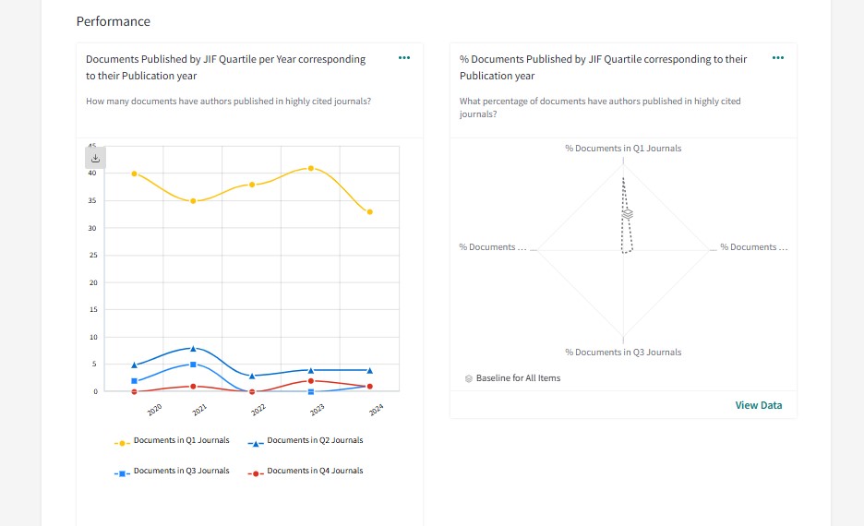Click the 2022 label on the x-axis
This screenshot has width=864, height=526.
pos(258,408)
